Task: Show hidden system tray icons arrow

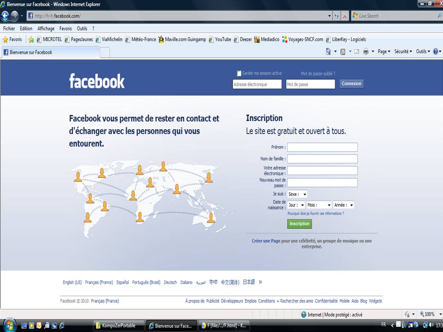Action: point(392,325)
